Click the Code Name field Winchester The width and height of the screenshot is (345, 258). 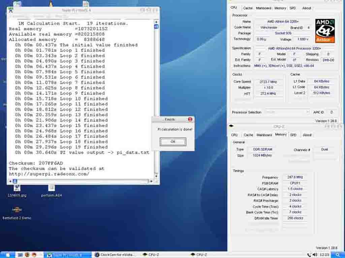pyautogui.click(x=269, y=28)
